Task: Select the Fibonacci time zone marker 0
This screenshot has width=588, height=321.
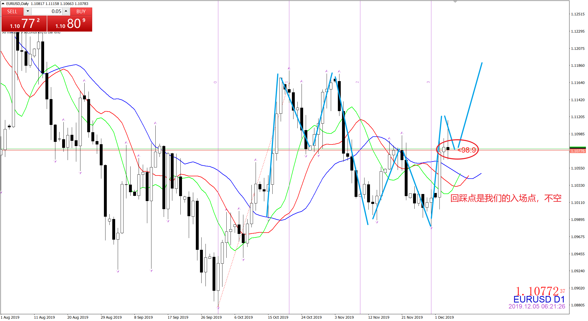Action: [215, 82]
